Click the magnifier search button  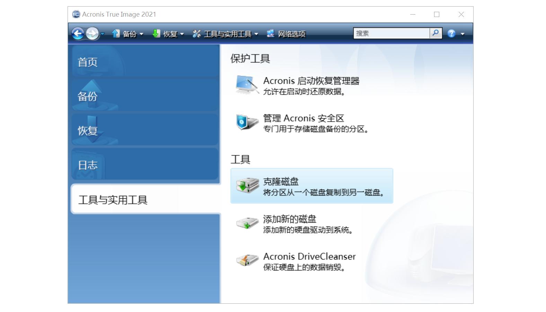pos(435,33)
